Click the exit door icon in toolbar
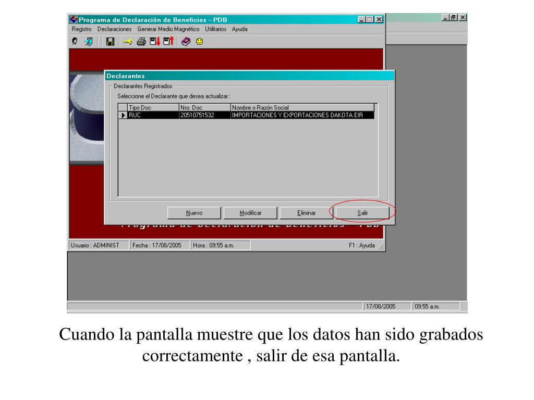Screen dimensions: 534x400 pos(89,42)
